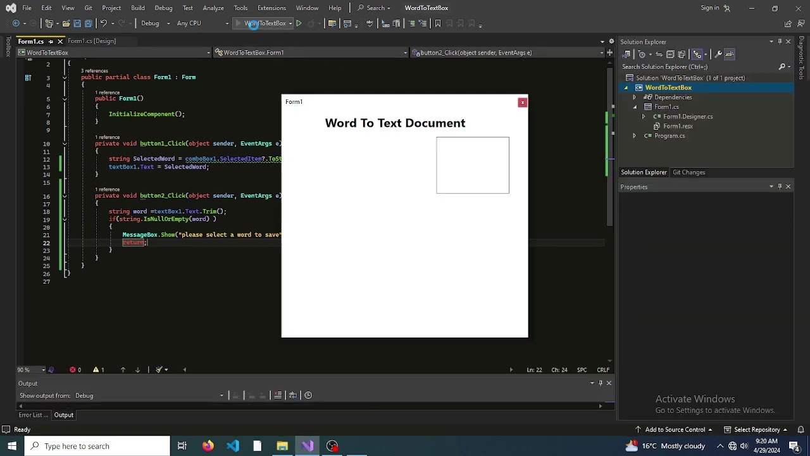This screenshot has height=456, width=810.
Task: Click Sync with Active Document icon
Action: (x=659, y=54)
